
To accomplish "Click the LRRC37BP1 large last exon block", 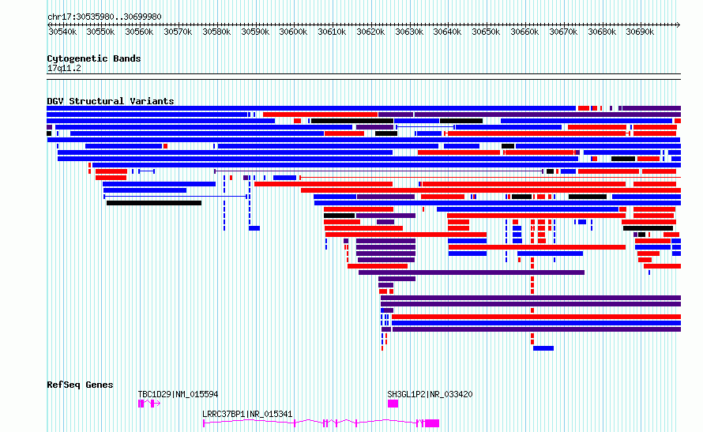I will [432, 423].
